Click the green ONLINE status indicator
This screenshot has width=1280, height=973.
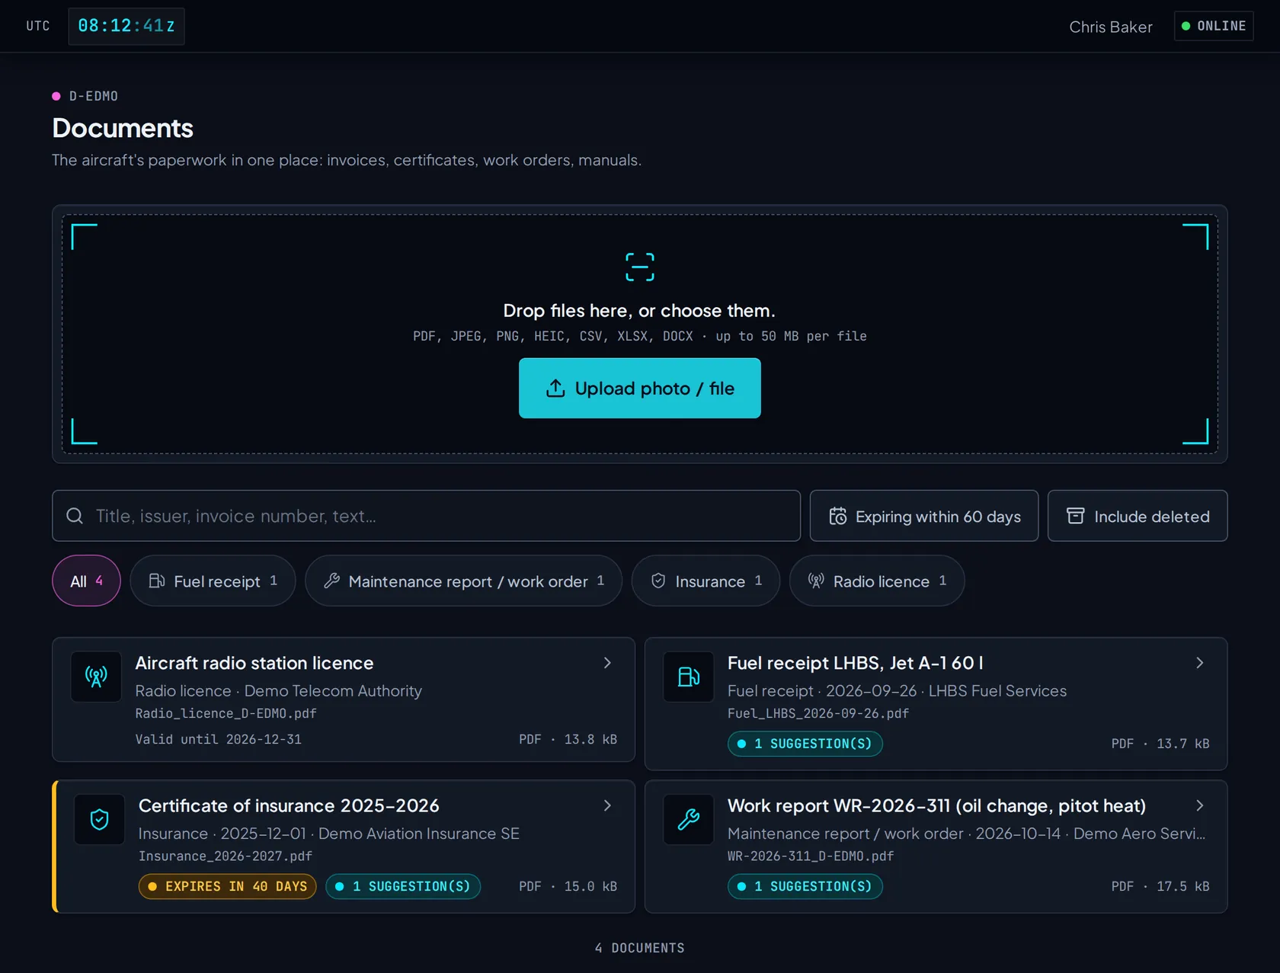tap(1214, 26)
